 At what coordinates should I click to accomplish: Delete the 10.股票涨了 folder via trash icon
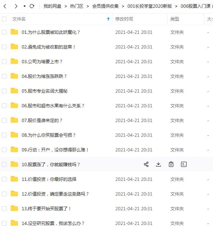tap(171, 164)
